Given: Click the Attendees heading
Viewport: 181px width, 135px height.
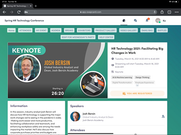Looking at the screenshot, I should pyautogui.click(x=78, y=130).
